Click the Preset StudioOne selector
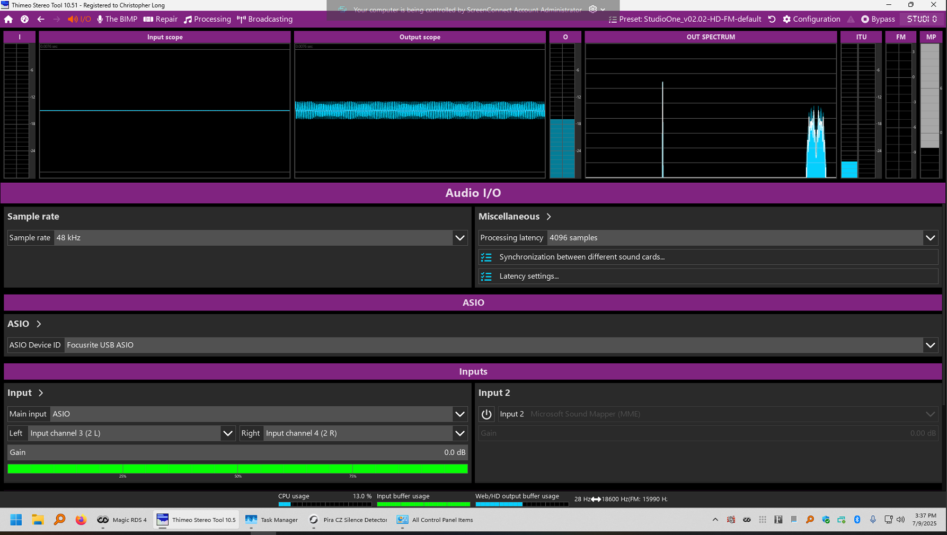The image size is (947, 535). coord(685,19)
